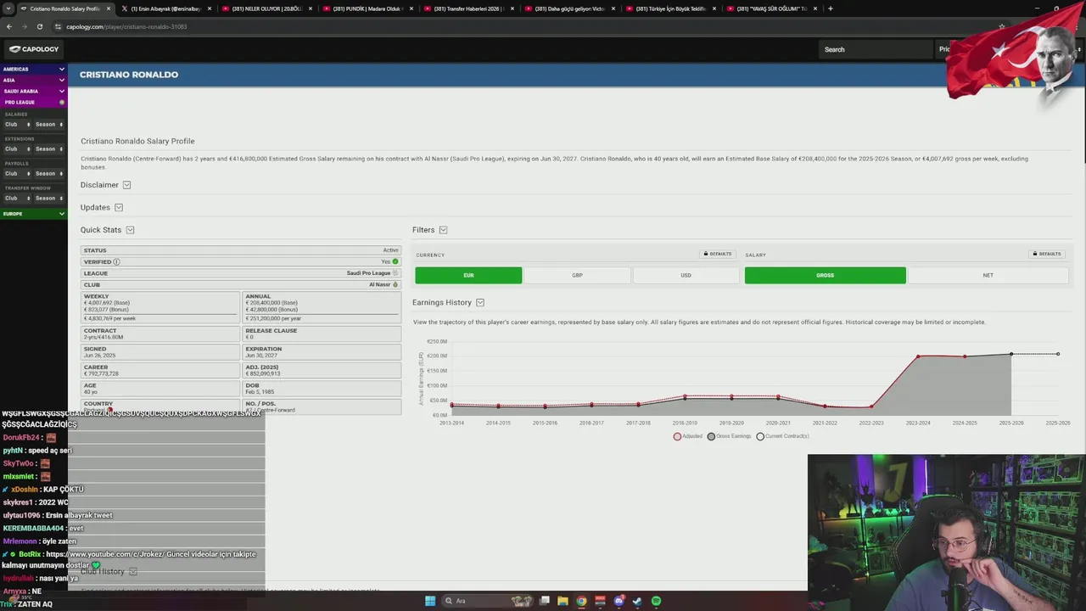The image size is (1086, 611).
Task: Go back with browser back arrow
Action: point(9,26)
